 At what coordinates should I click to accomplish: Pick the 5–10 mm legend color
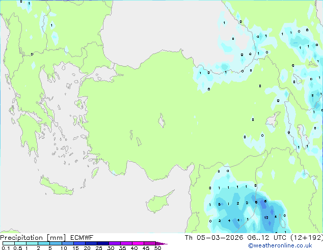click(x=56, y=243)
